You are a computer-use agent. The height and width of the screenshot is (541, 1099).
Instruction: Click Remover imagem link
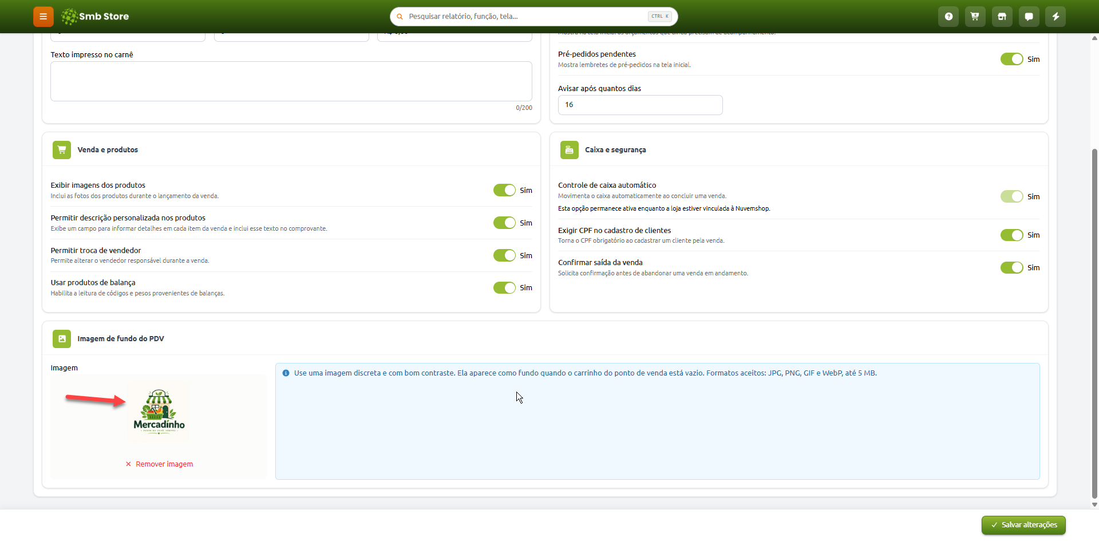[x=159, y=464]
